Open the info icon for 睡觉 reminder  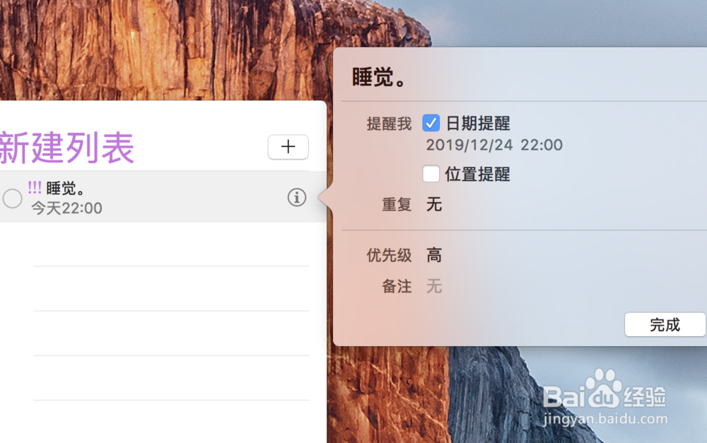297,197
